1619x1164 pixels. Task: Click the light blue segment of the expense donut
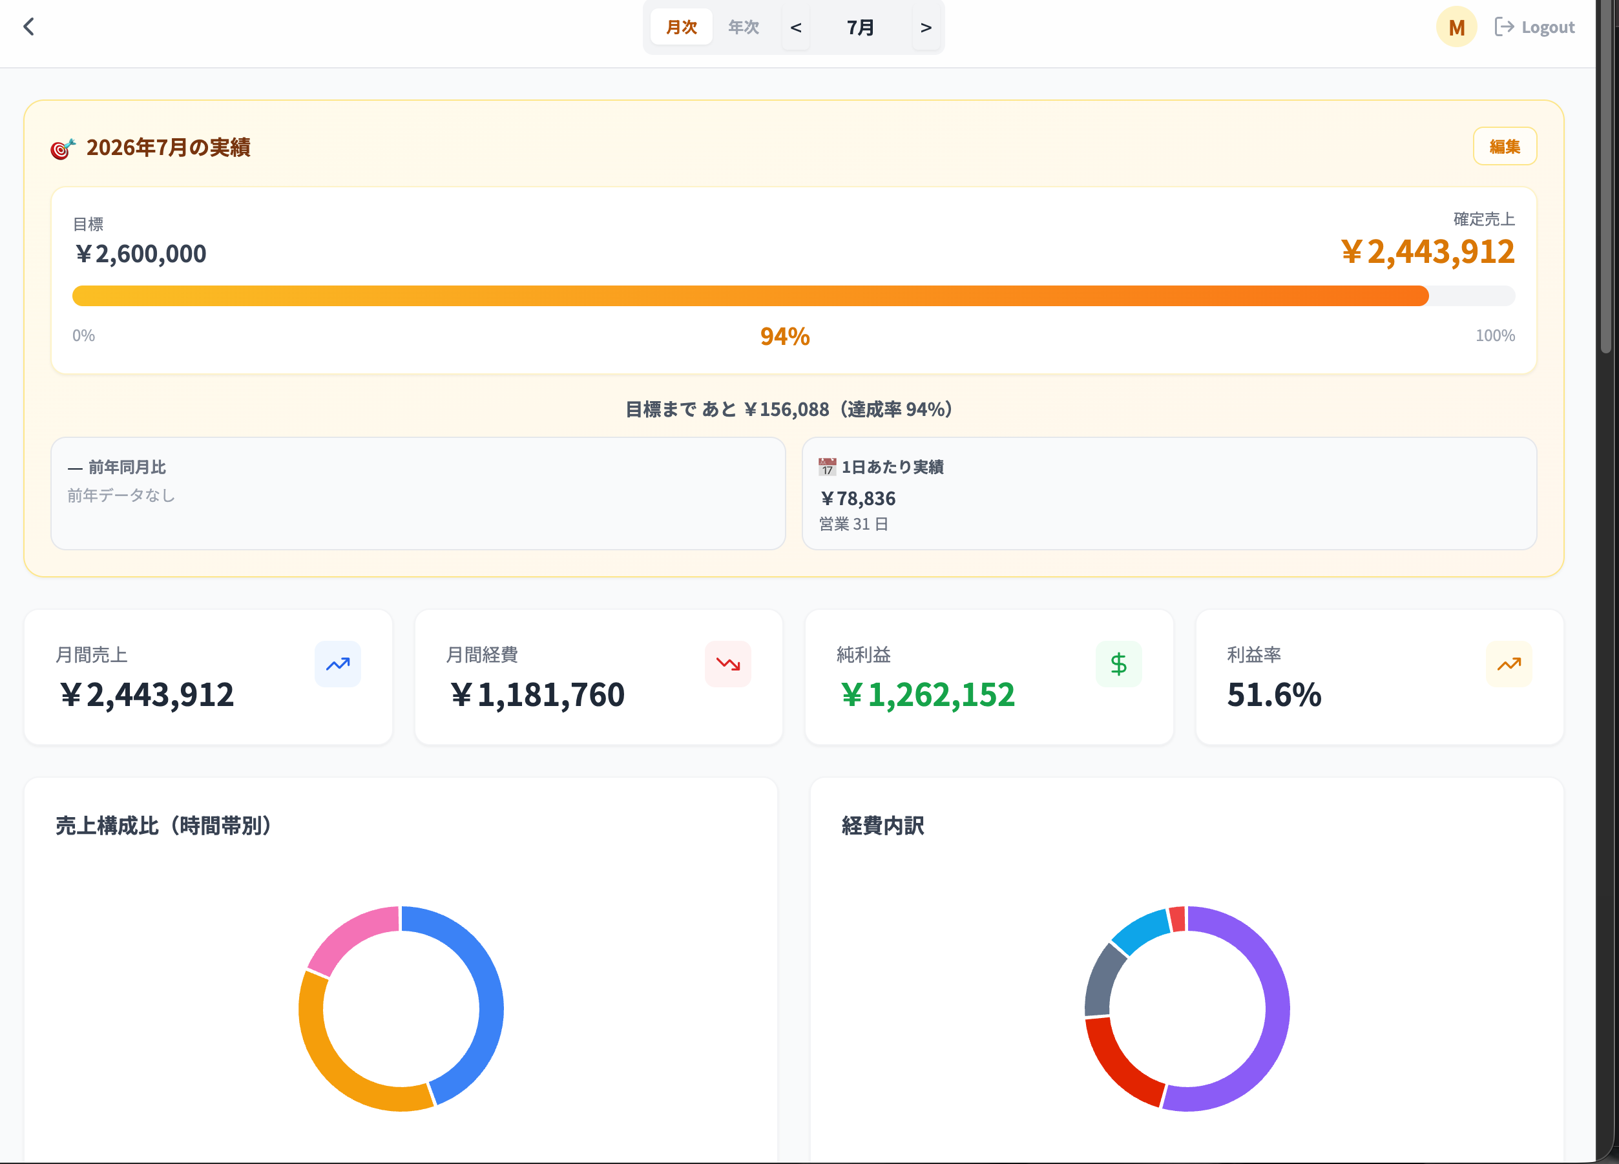(1141, 930)
